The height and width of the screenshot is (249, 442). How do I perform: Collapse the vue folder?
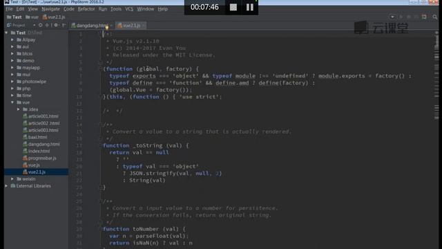click(12, 102)
